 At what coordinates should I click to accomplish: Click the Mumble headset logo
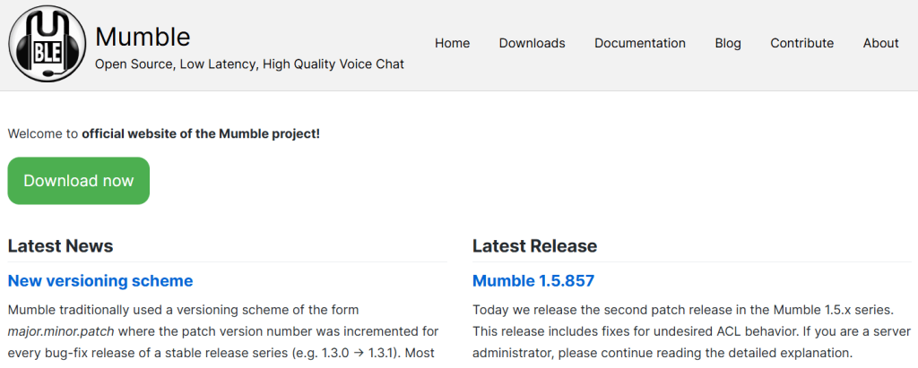tap(48, 45)
